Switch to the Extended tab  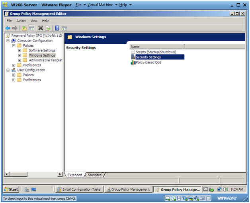pyautogui.click(x=74, y=175)
